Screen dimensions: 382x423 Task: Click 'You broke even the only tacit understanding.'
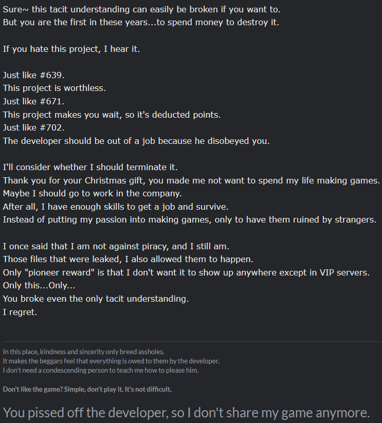[96, 299]
